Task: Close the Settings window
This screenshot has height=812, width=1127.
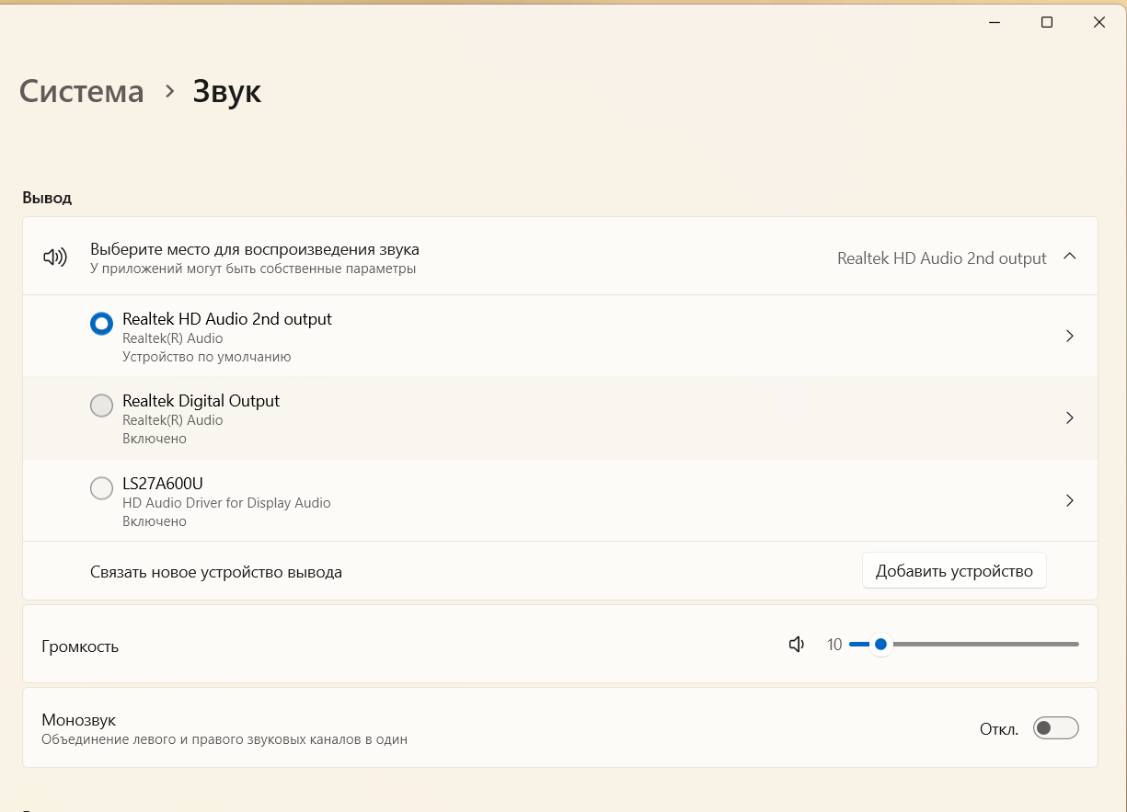Action: 1099,22
